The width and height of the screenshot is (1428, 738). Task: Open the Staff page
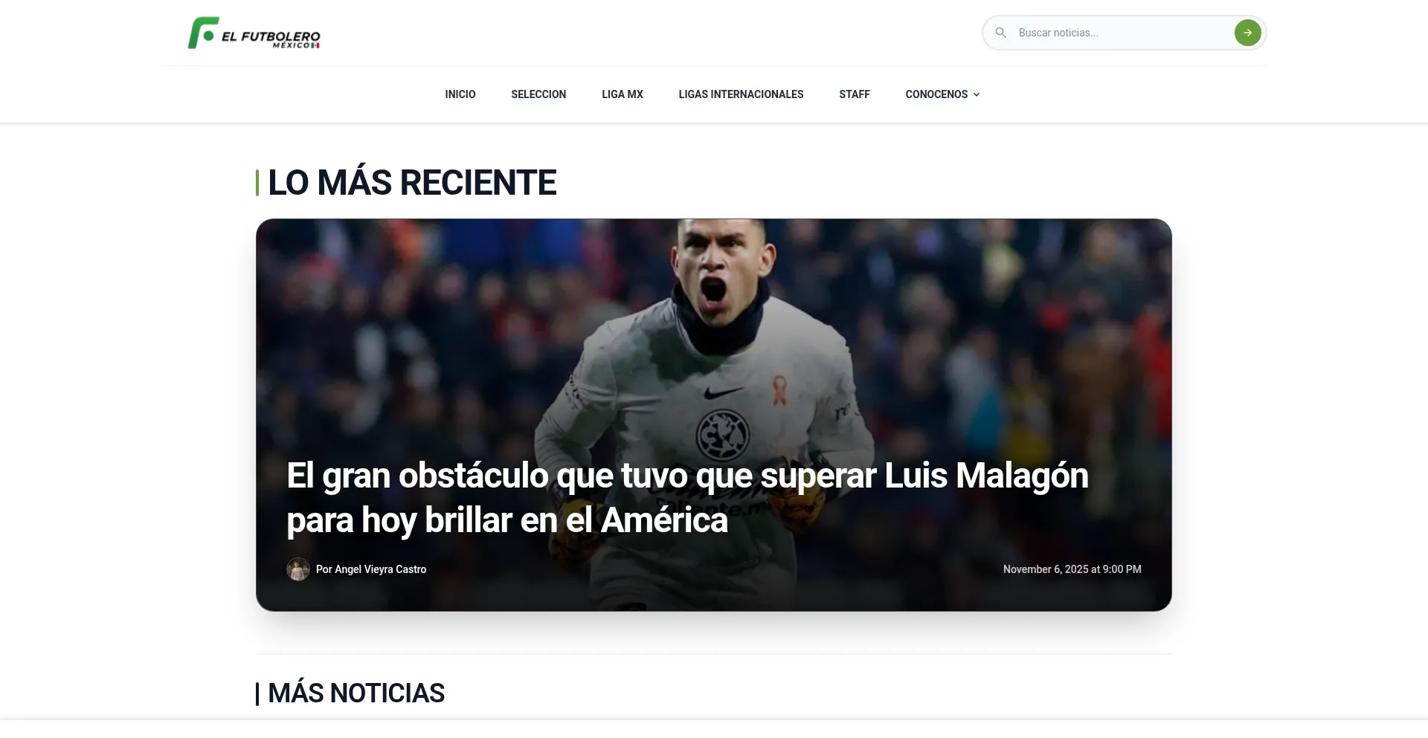[855, 94]
